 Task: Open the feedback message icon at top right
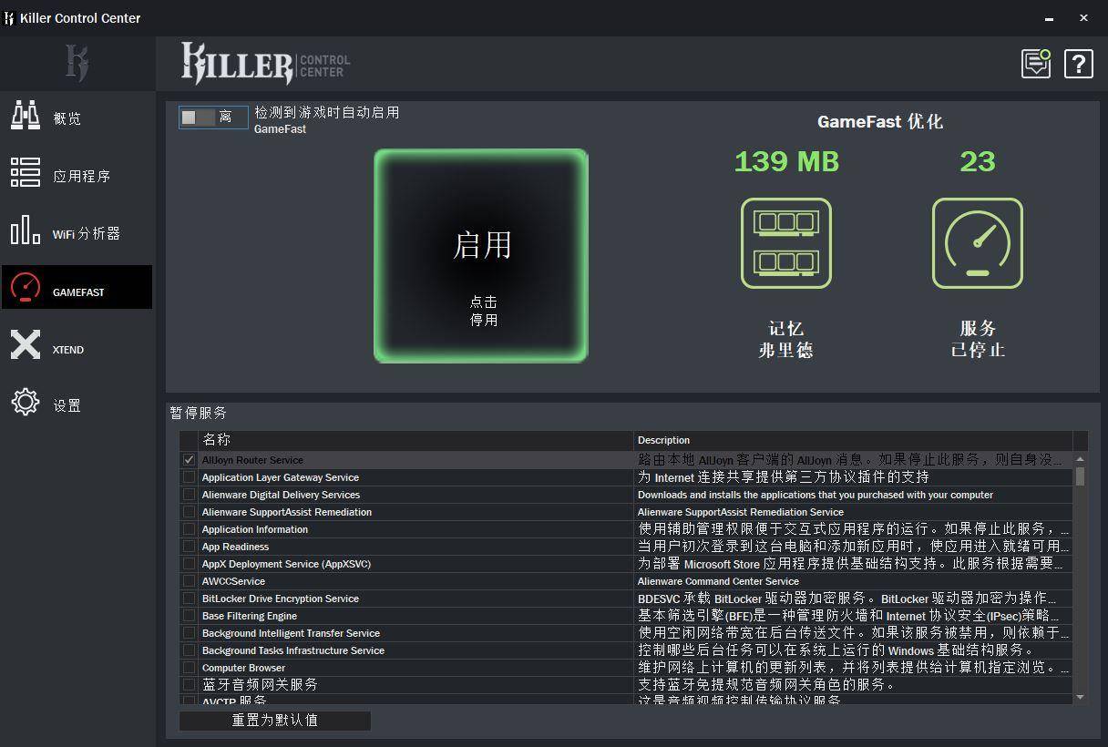(x=1035, y=64)
